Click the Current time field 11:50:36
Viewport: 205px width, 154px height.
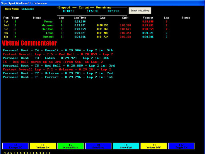[x=93, y=11]
